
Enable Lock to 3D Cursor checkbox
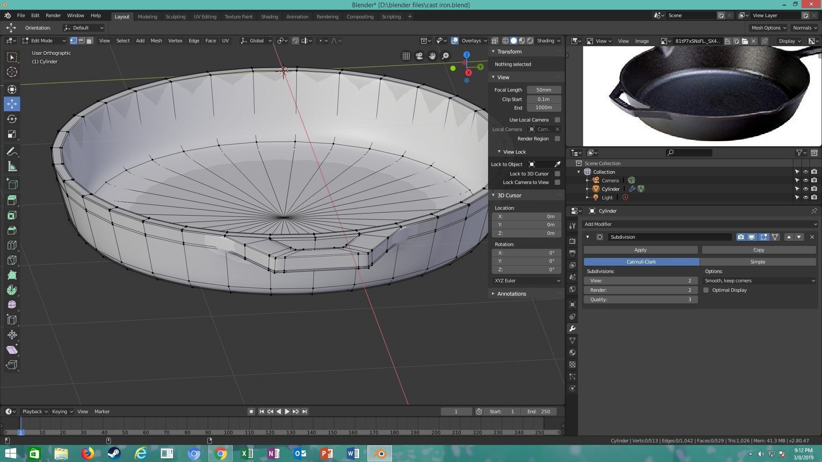point(557,174)
